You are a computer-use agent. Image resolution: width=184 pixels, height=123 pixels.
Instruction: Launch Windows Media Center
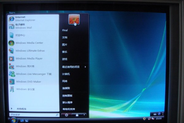[x=33, y=43]
